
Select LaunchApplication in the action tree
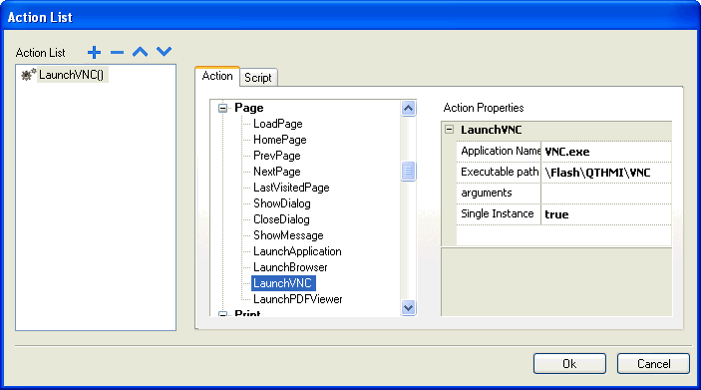click(x=297, y=251)
